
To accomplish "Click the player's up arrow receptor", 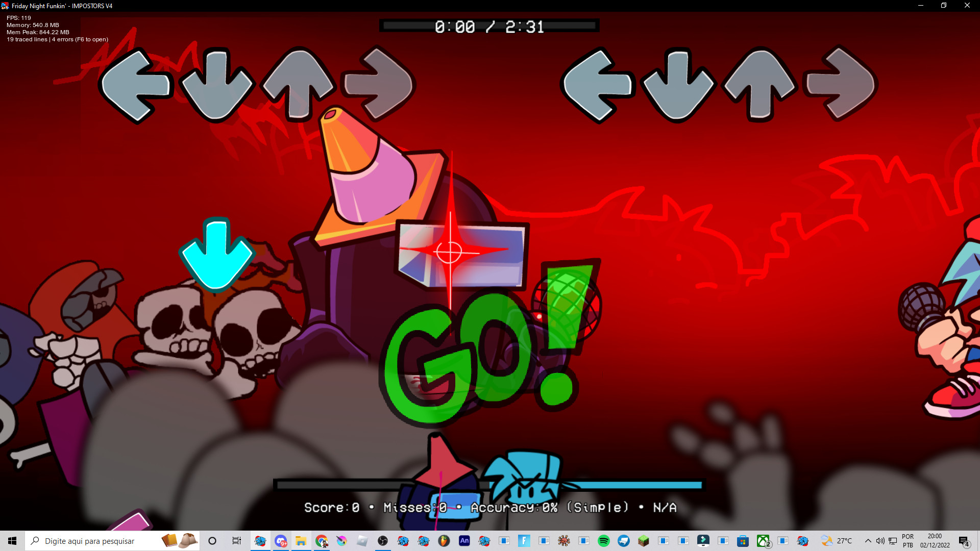I will 760,84.
